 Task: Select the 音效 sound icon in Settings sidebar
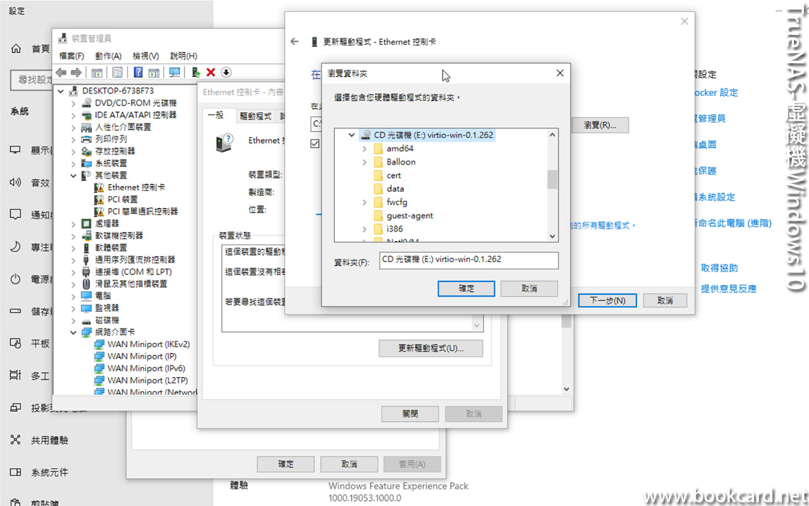click(x=15, y=183)
